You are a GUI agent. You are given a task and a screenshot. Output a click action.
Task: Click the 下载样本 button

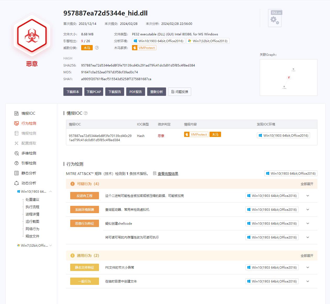click(73, 92)
